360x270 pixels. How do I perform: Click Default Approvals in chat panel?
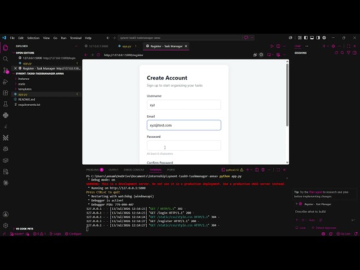coord(324,228)
